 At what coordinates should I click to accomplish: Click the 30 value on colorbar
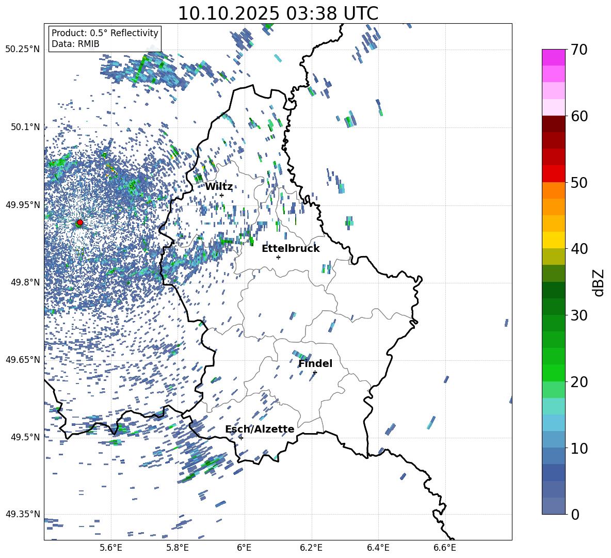coord(579,315)
